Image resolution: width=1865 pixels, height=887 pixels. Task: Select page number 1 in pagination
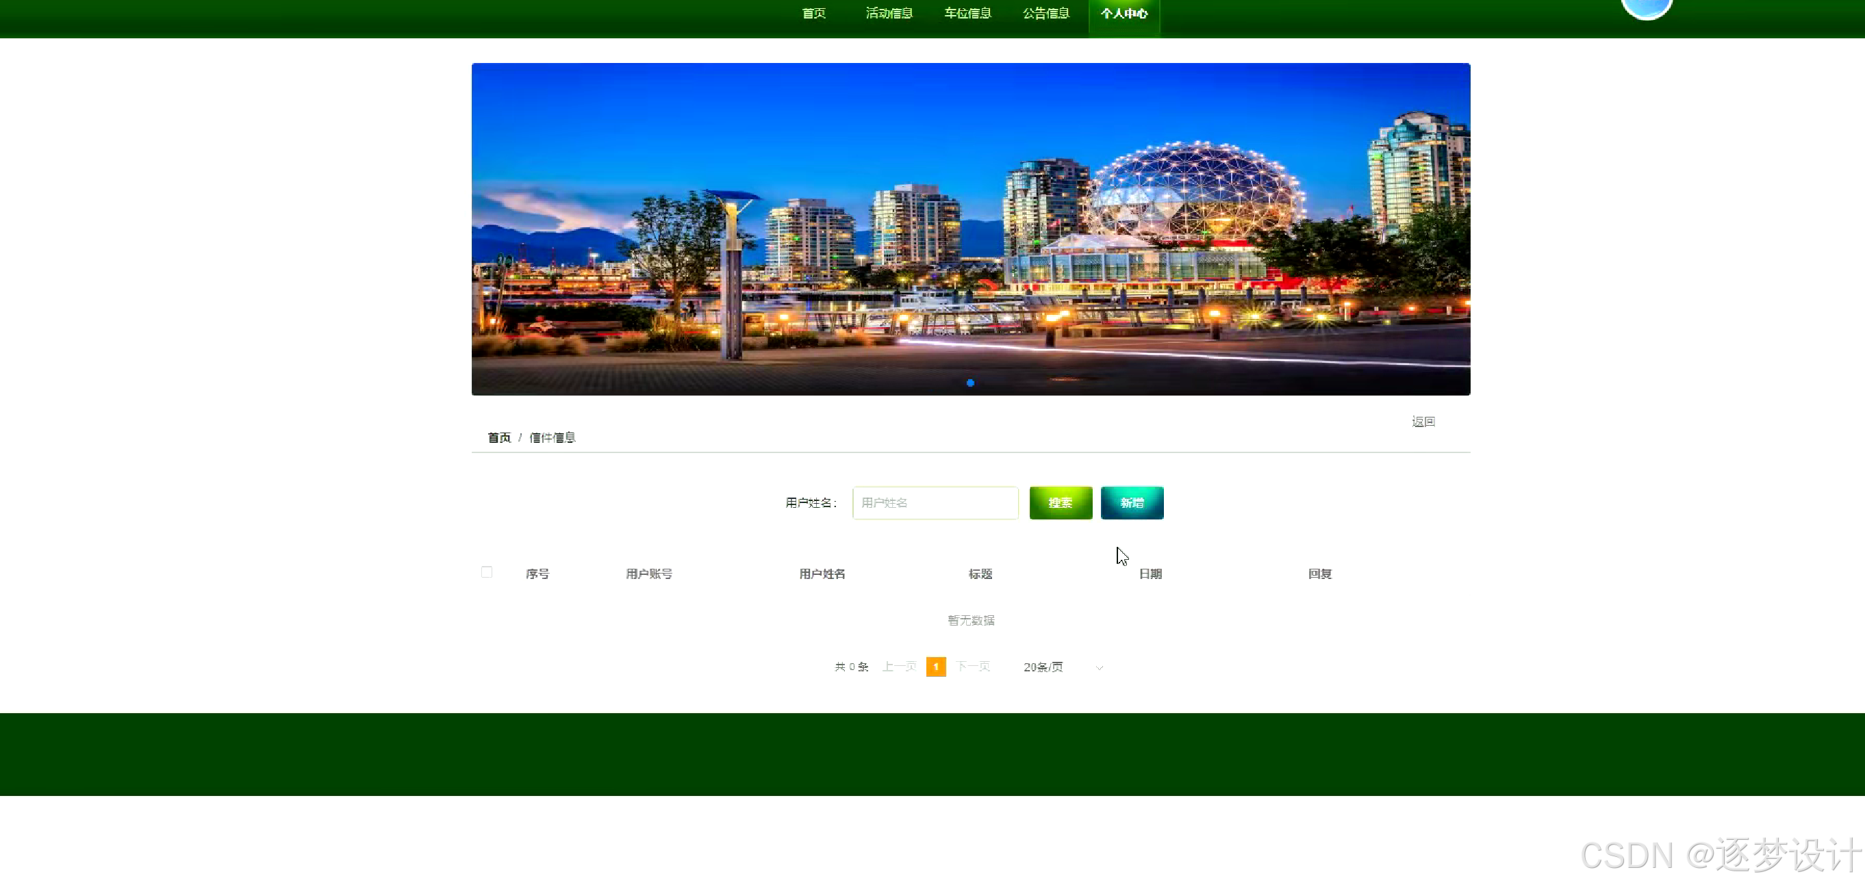935,667
